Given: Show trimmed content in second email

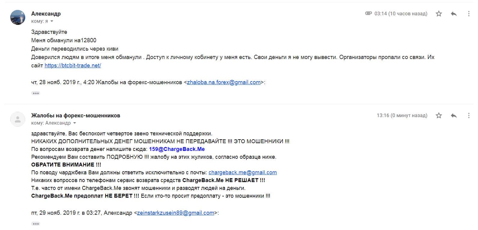Looking at the screenshot, I should pyautogui.click(x=36, y=224).
